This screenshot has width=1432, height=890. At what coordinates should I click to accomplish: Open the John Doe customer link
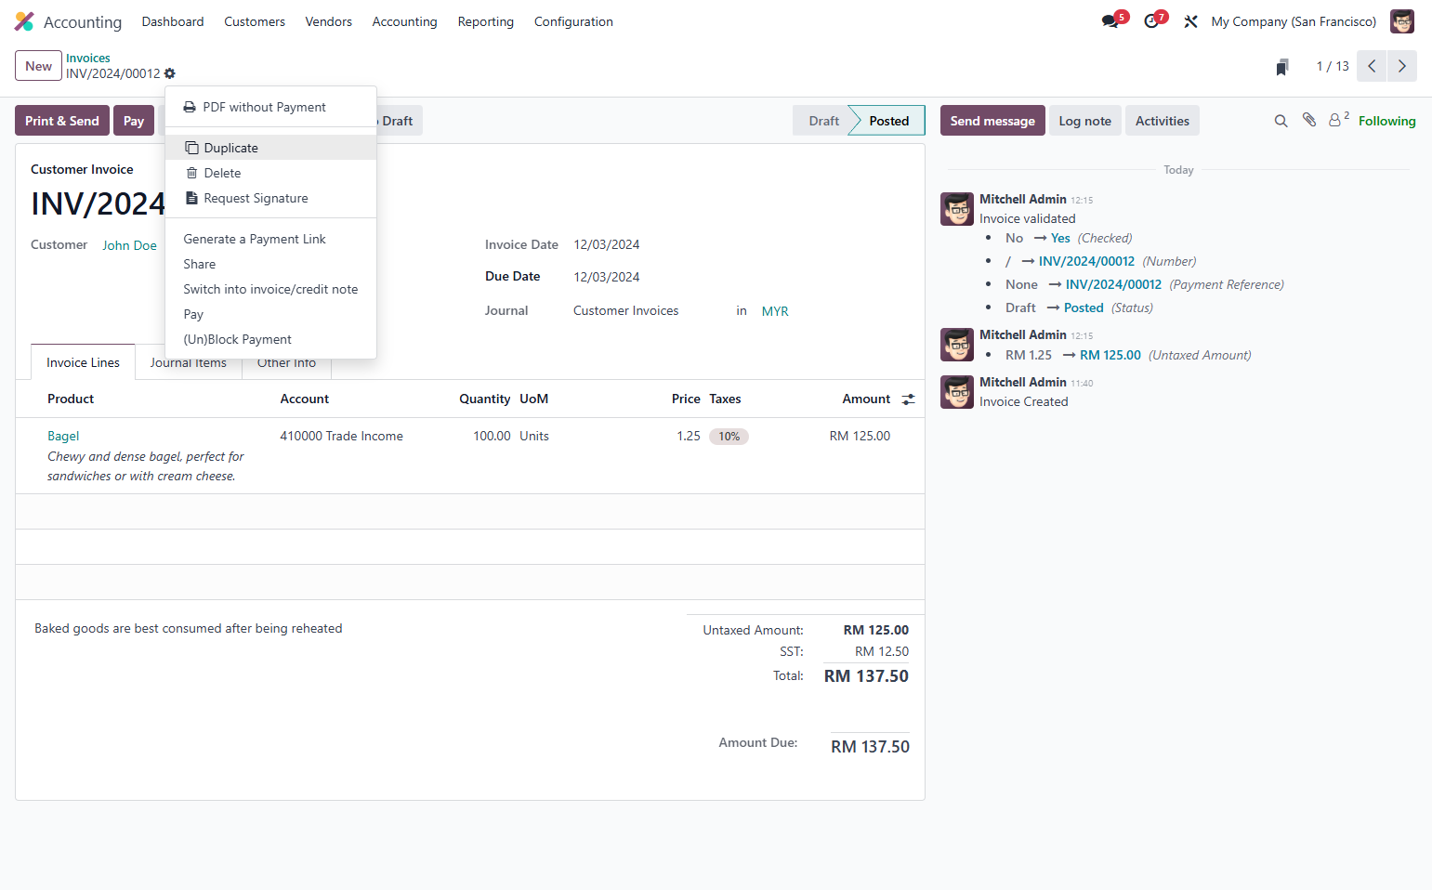[129, 245]
